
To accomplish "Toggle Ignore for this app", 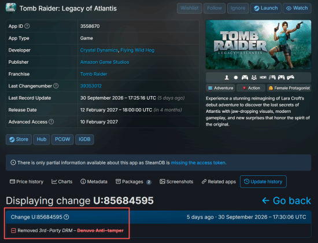I will click(x=238, y=8).
